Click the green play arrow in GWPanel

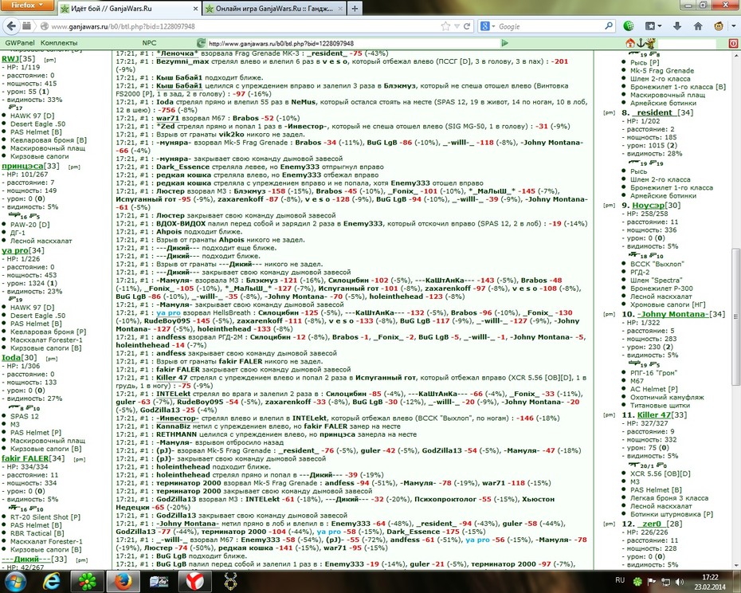[504, 43]
